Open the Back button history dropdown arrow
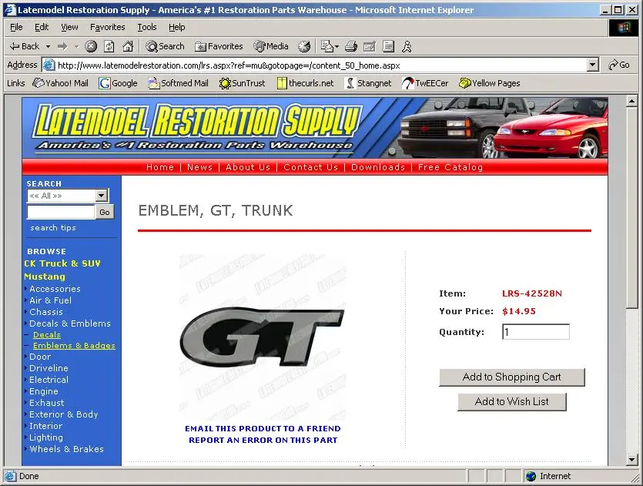 pyautogui.click(x=48, y=46)
